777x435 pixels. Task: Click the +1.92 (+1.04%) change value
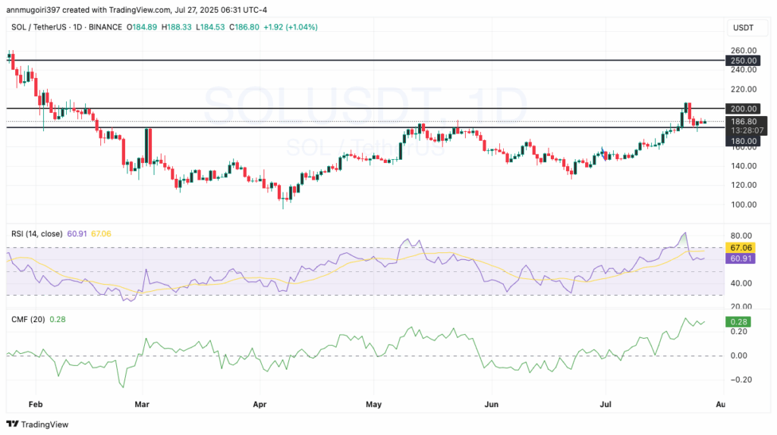point(291,27)
